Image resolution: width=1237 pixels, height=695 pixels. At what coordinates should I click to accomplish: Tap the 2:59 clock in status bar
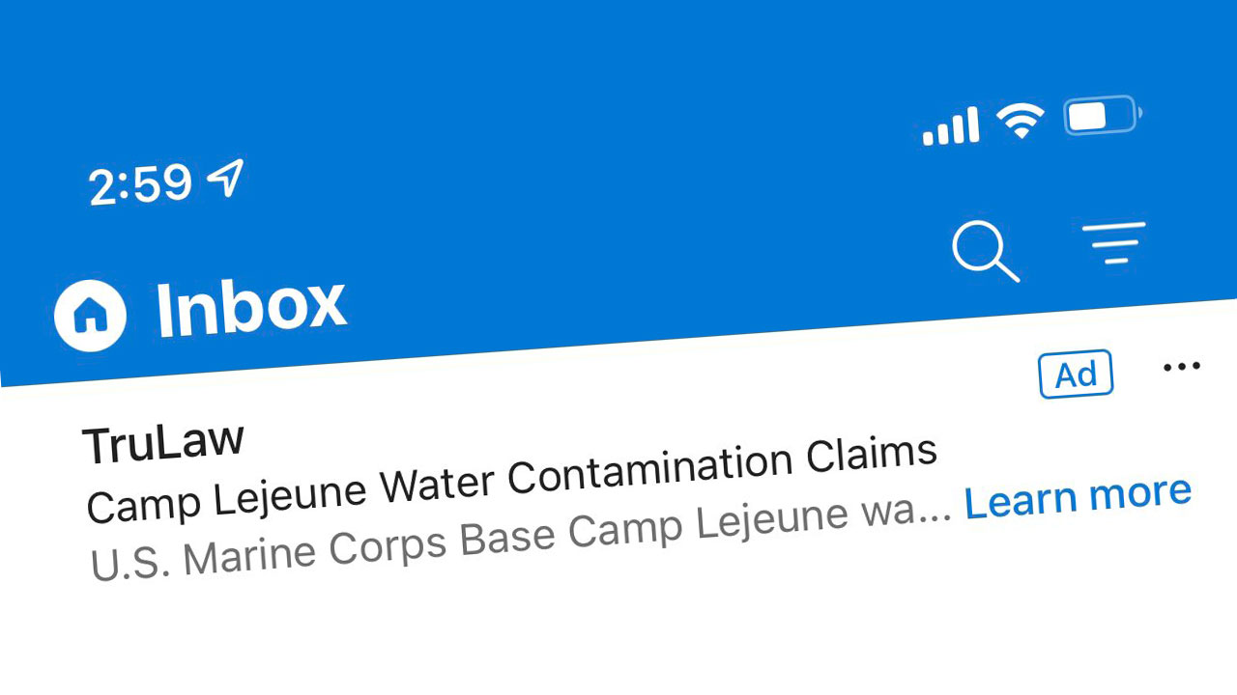point(140,183)
